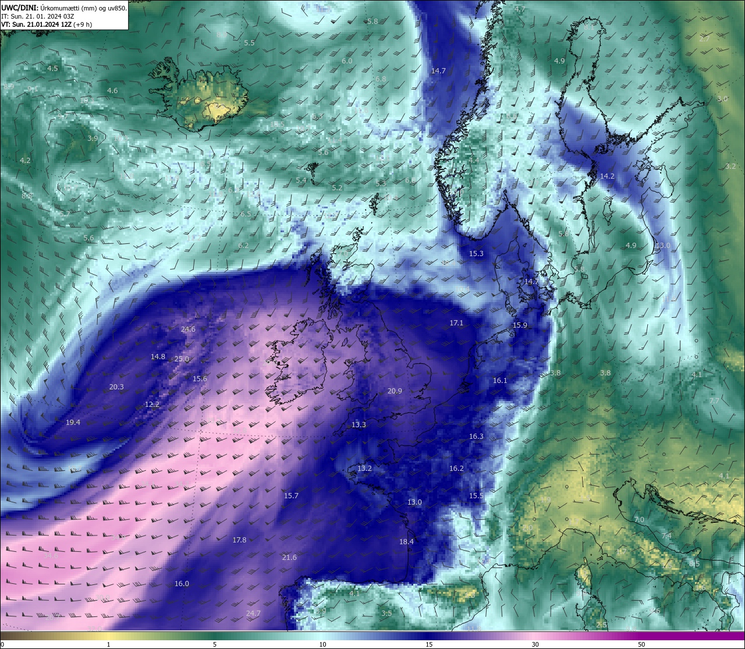
Task: Click the map value 4.6 west of Iceland
Action: [112, 90]
